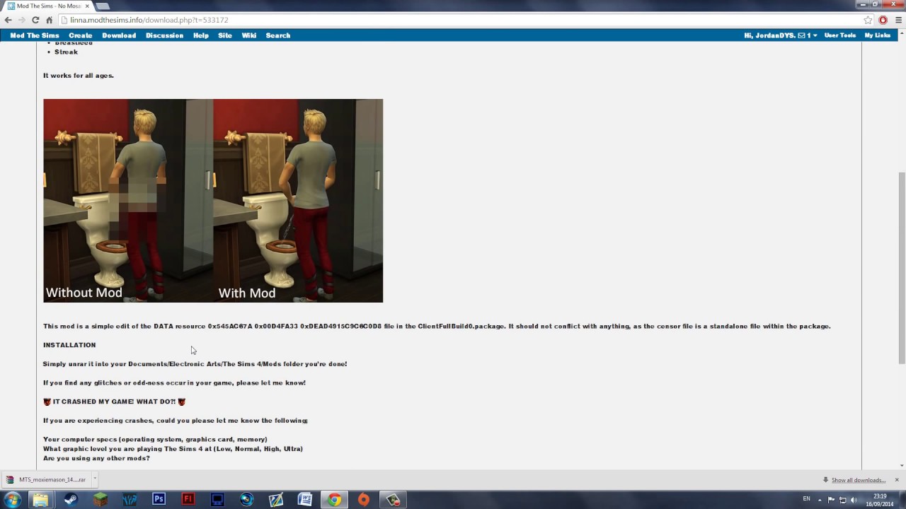Open the screen recorder taskbar icon
Viewport: 906px width, 509px height.
tap(393, 500)
